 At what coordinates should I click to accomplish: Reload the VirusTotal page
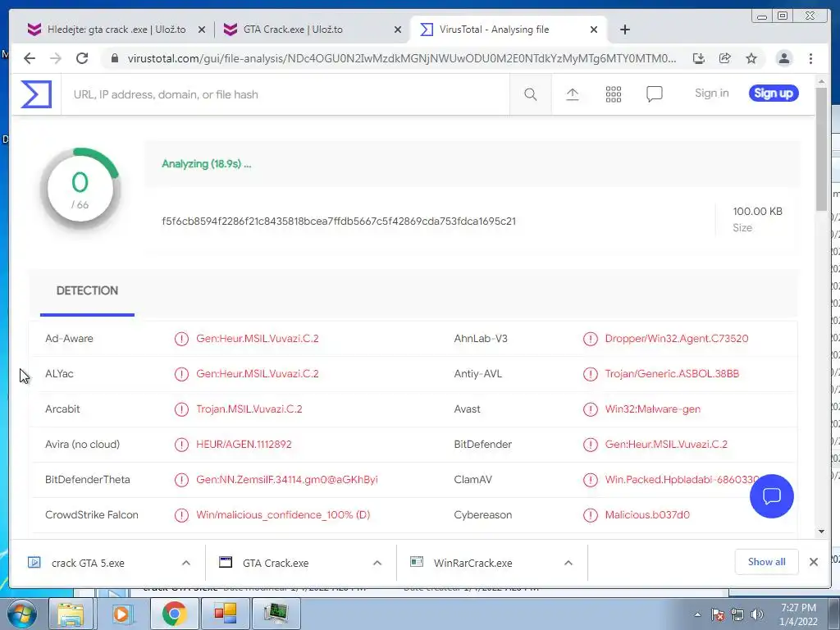coord(82,58)
